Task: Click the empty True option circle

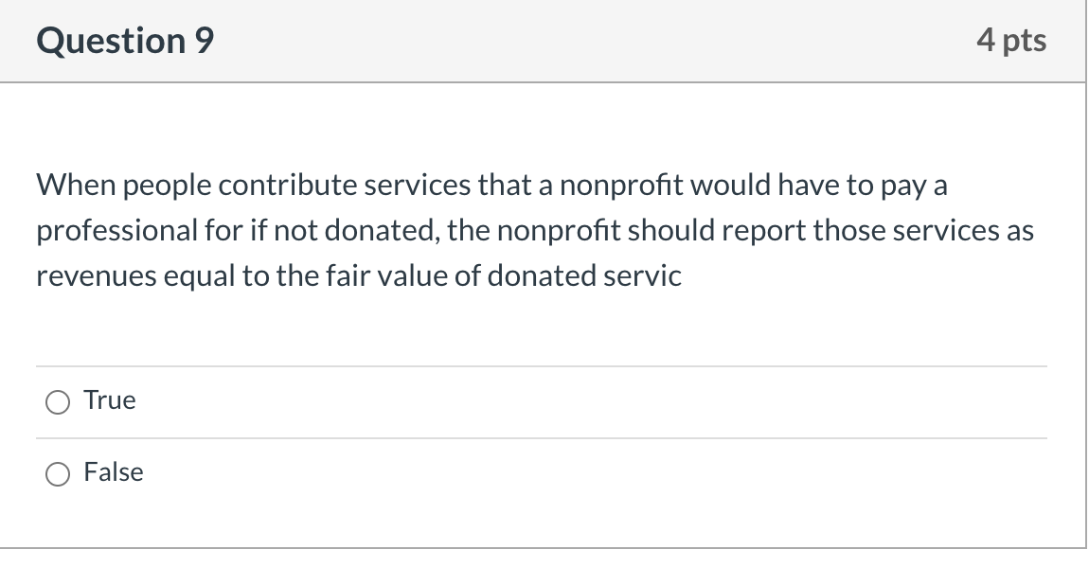Action: (x=57, y=401)
